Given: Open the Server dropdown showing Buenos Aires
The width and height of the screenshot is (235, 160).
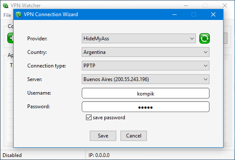Looking at the screenshot, I should 145,79.
